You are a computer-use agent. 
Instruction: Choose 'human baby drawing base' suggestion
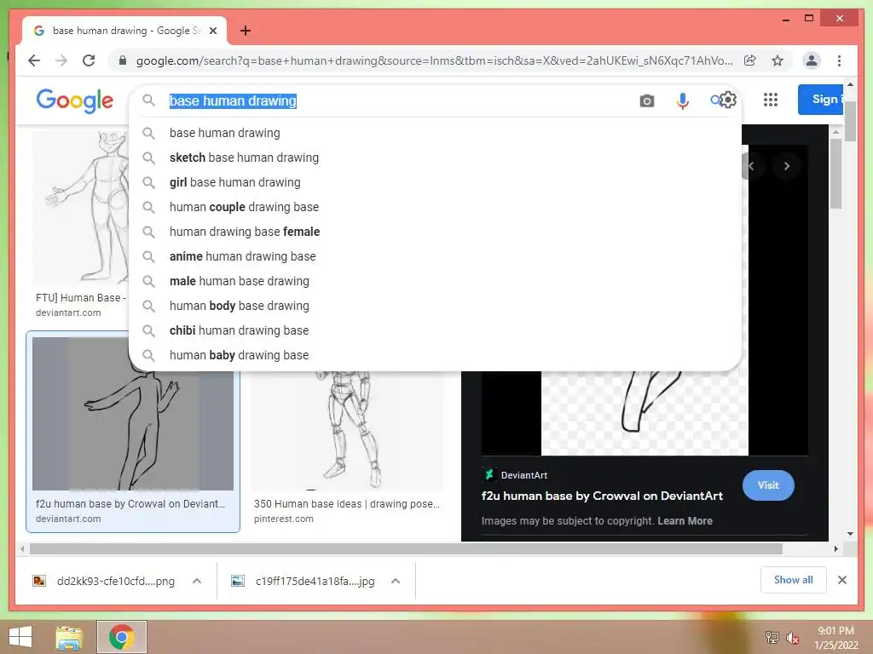(435, 355)
